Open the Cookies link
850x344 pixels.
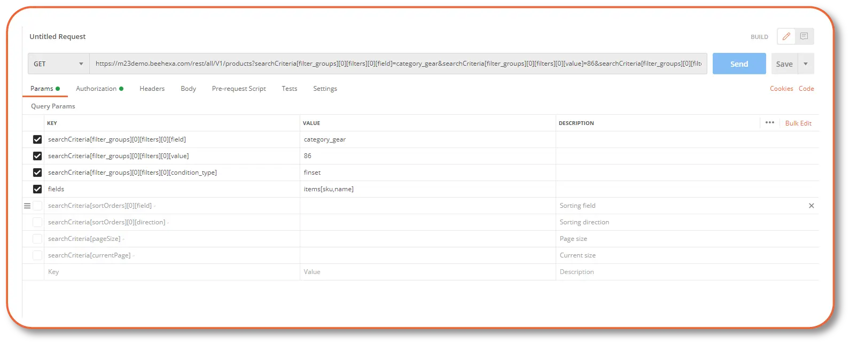(x=781, y=89)
